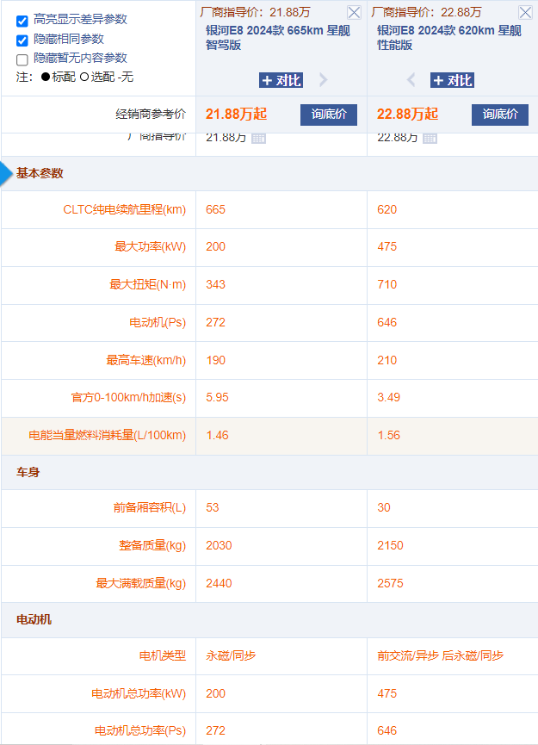Click the 2030 curb weight value

coord(219,545)
